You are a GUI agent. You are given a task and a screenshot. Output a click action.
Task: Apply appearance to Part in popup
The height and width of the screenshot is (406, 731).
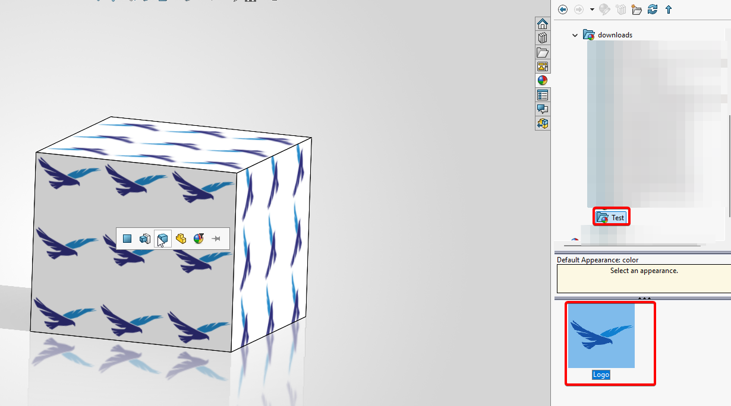181,239
